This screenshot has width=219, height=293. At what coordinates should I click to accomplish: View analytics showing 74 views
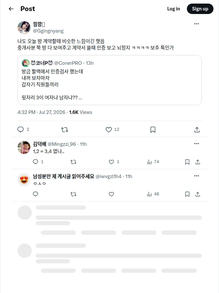153,162
